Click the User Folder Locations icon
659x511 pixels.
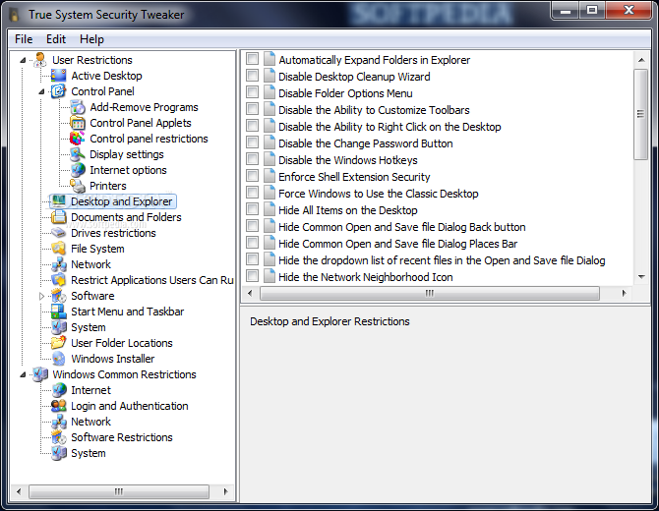tap(58, 343)
